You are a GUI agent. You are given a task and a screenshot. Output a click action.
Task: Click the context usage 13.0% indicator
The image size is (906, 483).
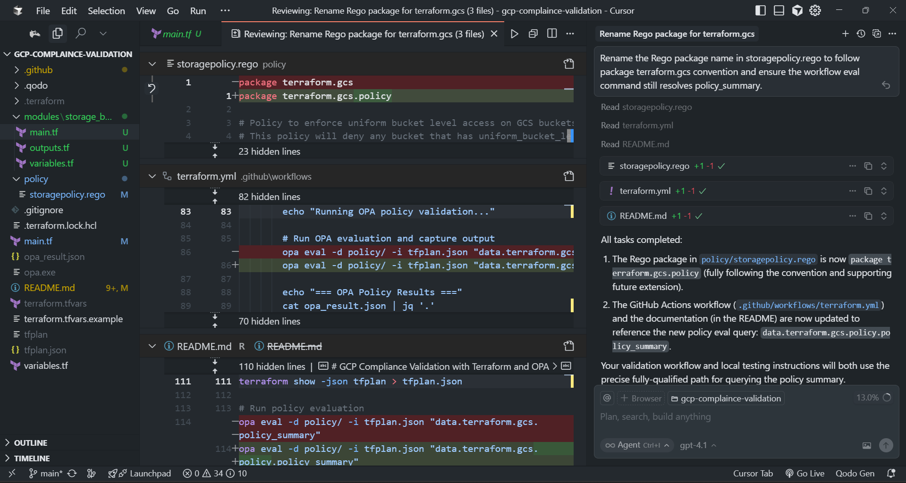[873, 398]
